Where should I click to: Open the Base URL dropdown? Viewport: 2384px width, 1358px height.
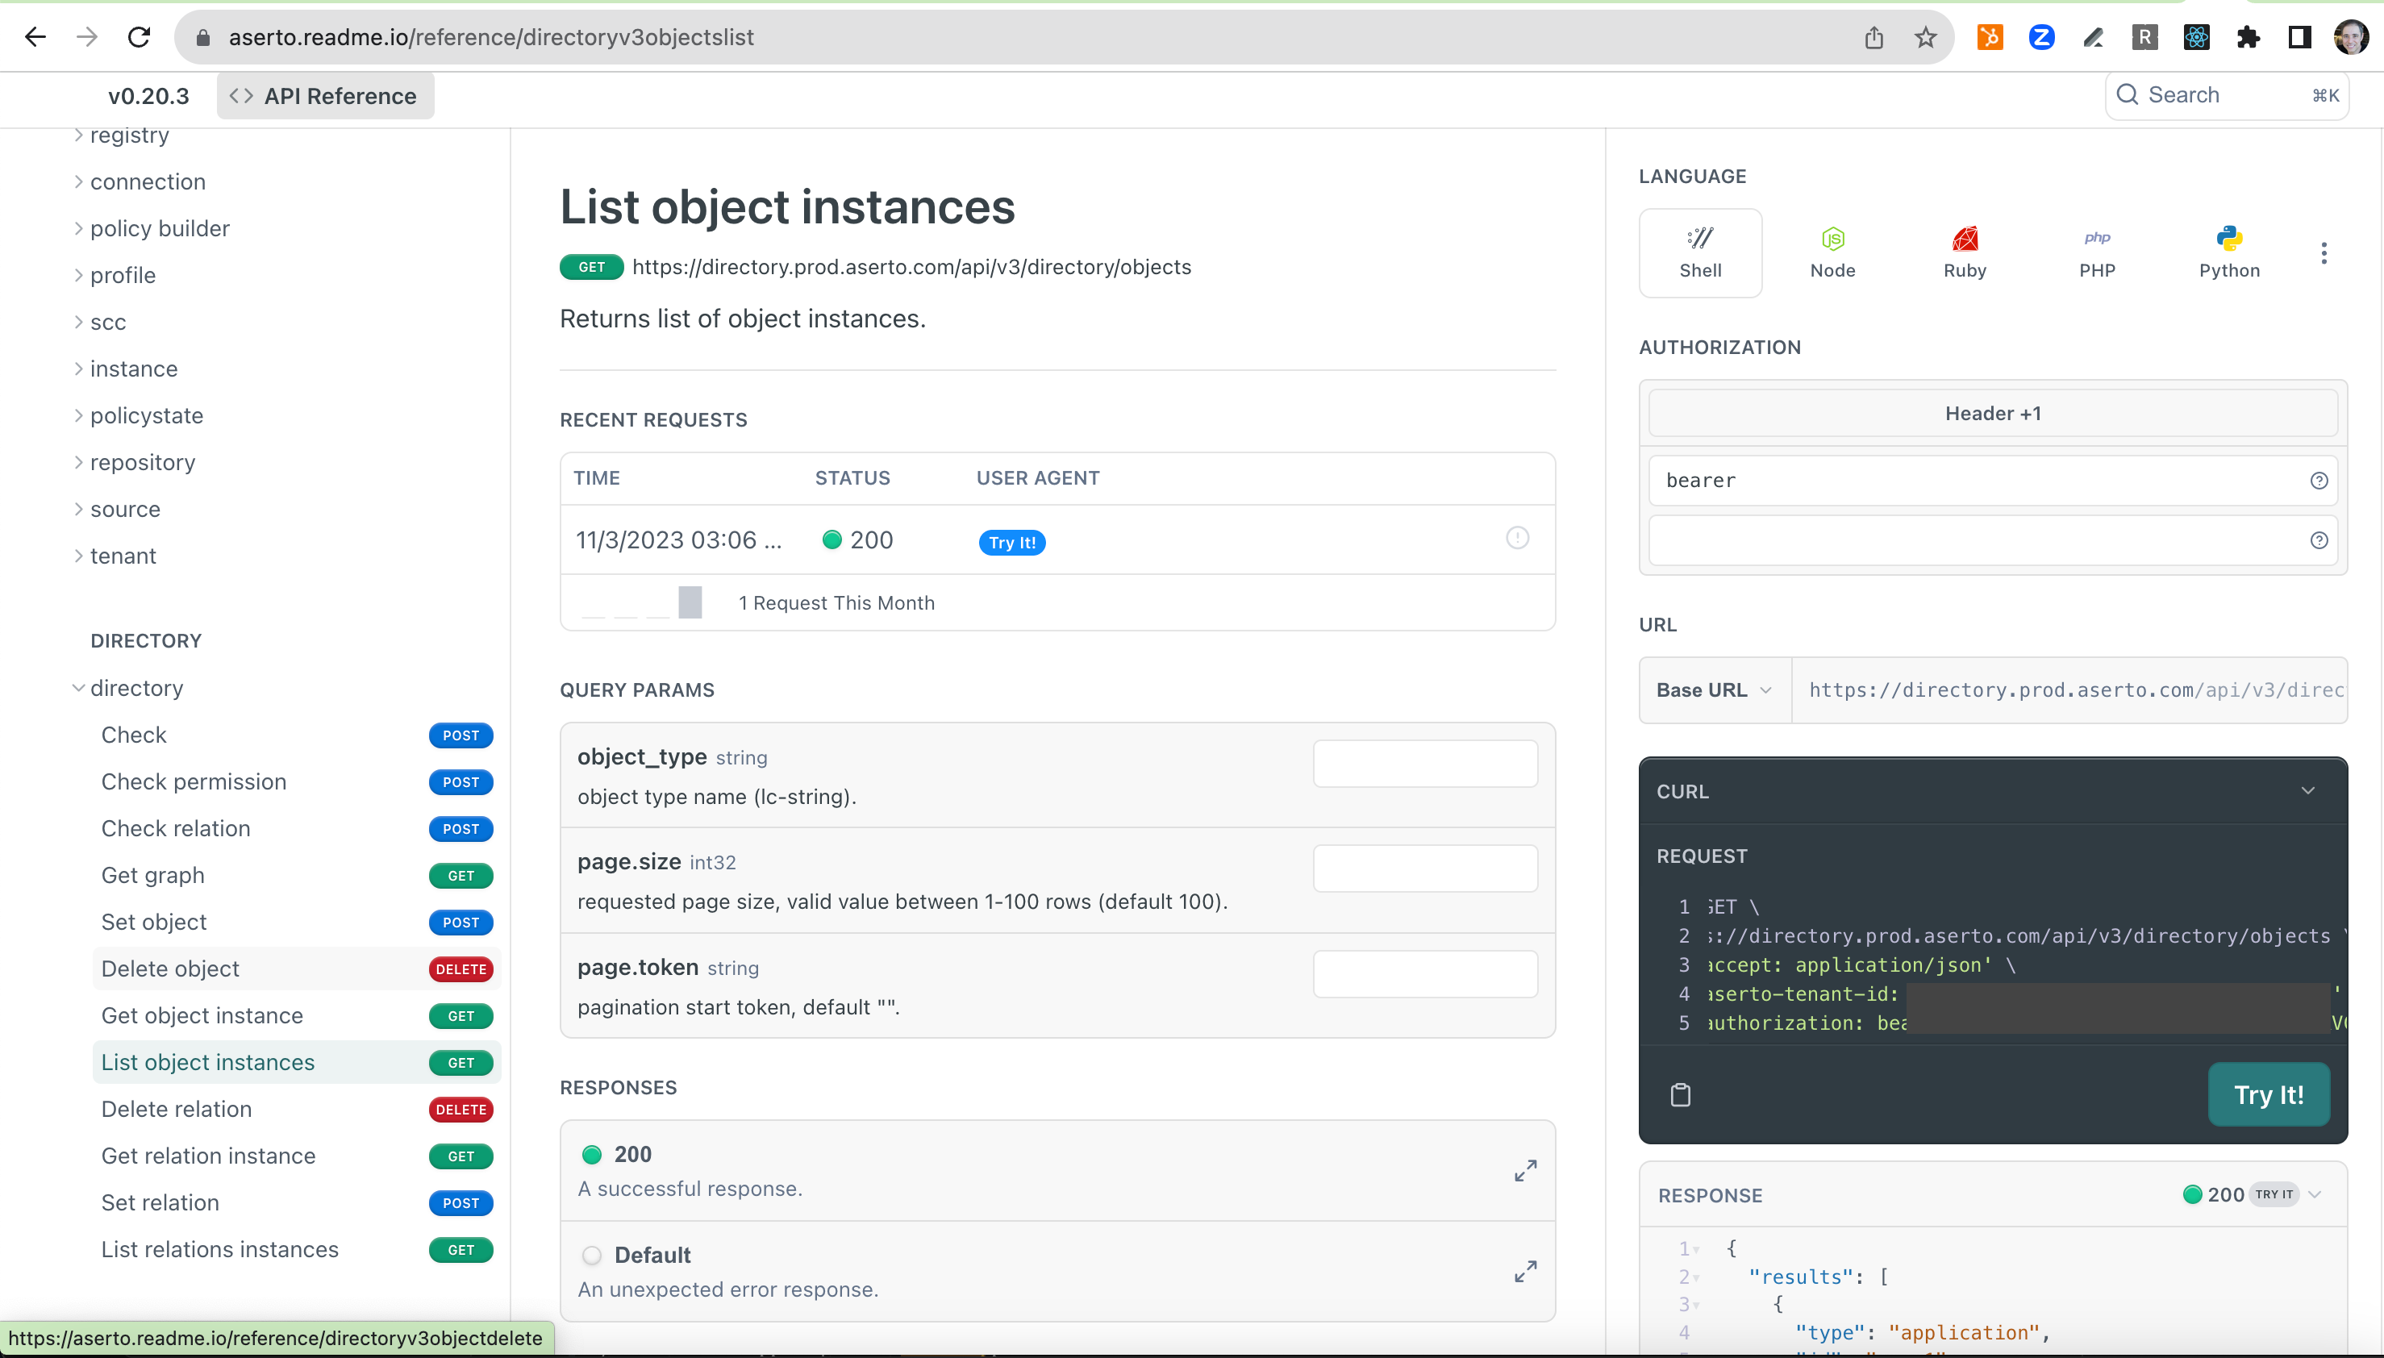pyautogui.click(x=1713, y=690)
